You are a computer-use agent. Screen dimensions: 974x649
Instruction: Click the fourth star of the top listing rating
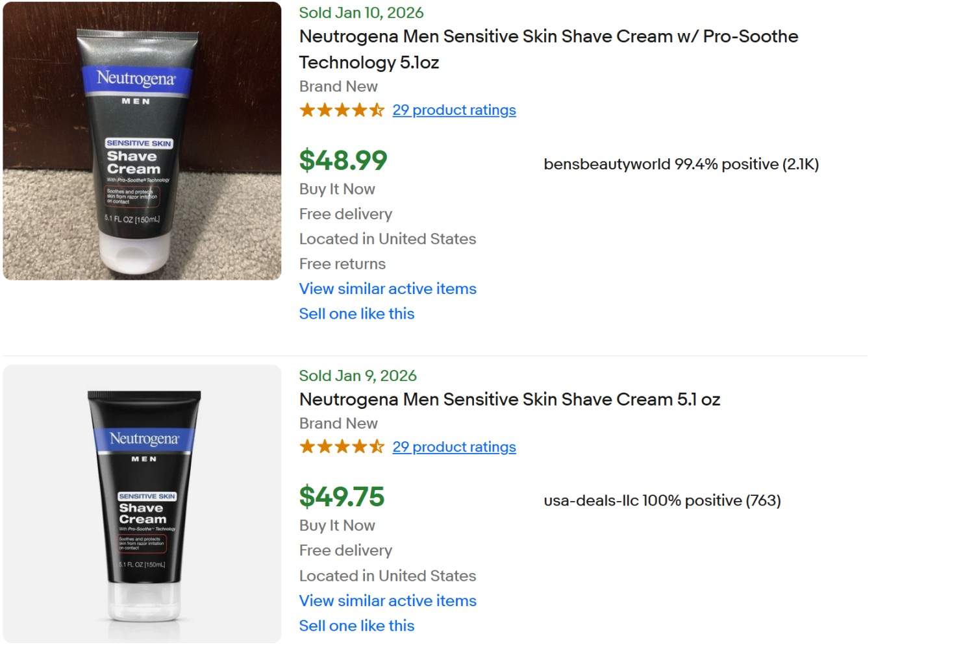point(360,110)
